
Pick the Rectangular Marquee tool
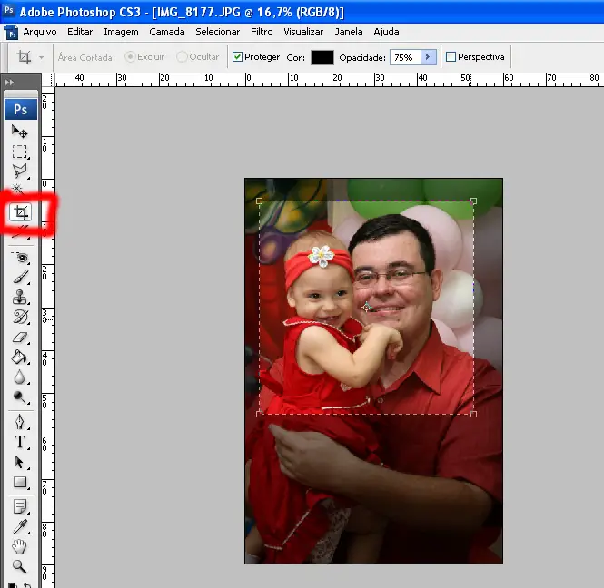[20, 152]
